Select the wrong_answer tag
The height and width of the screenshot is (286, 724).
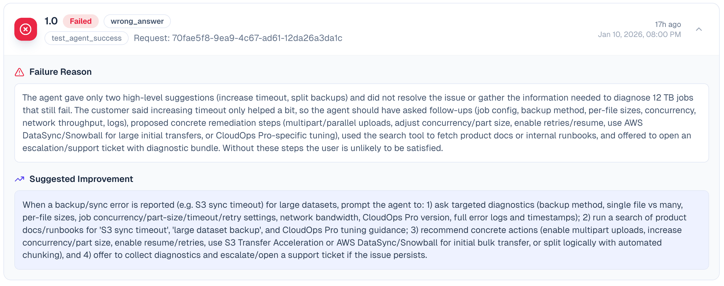coord(137,21)
